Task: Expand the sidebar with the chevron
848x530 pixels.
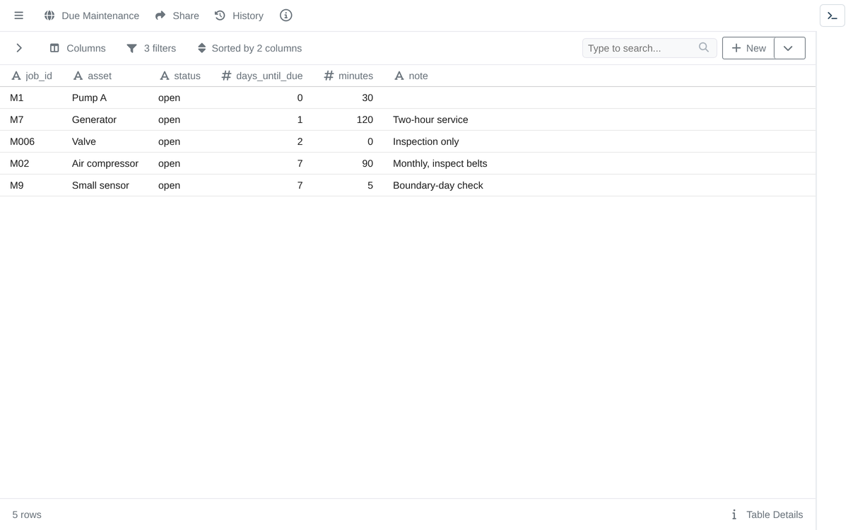Action: point(19,48)
